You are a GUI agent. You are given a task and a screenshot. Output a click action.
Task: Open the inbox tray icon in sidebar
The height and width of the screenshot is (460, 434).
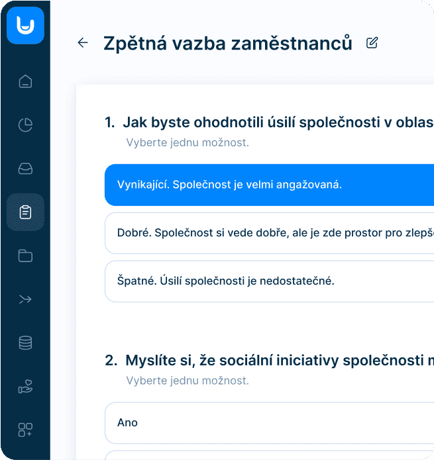(x=25, y=169)
